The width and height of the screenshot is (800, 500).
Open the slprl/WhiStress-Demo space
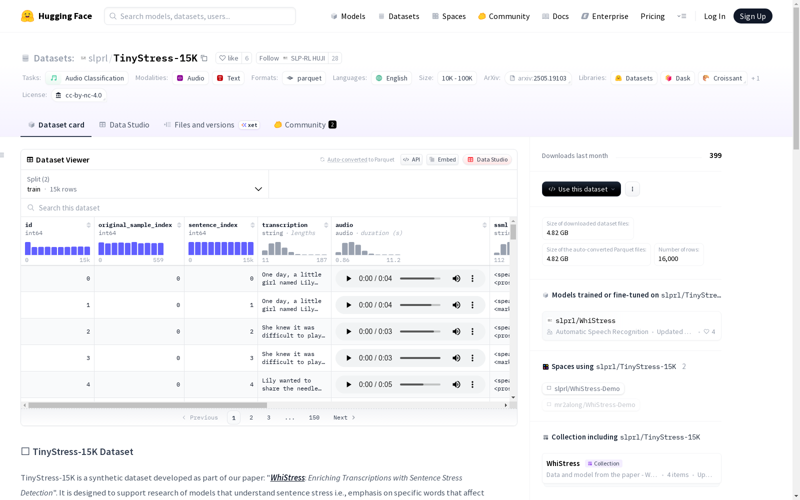(583, 388)
